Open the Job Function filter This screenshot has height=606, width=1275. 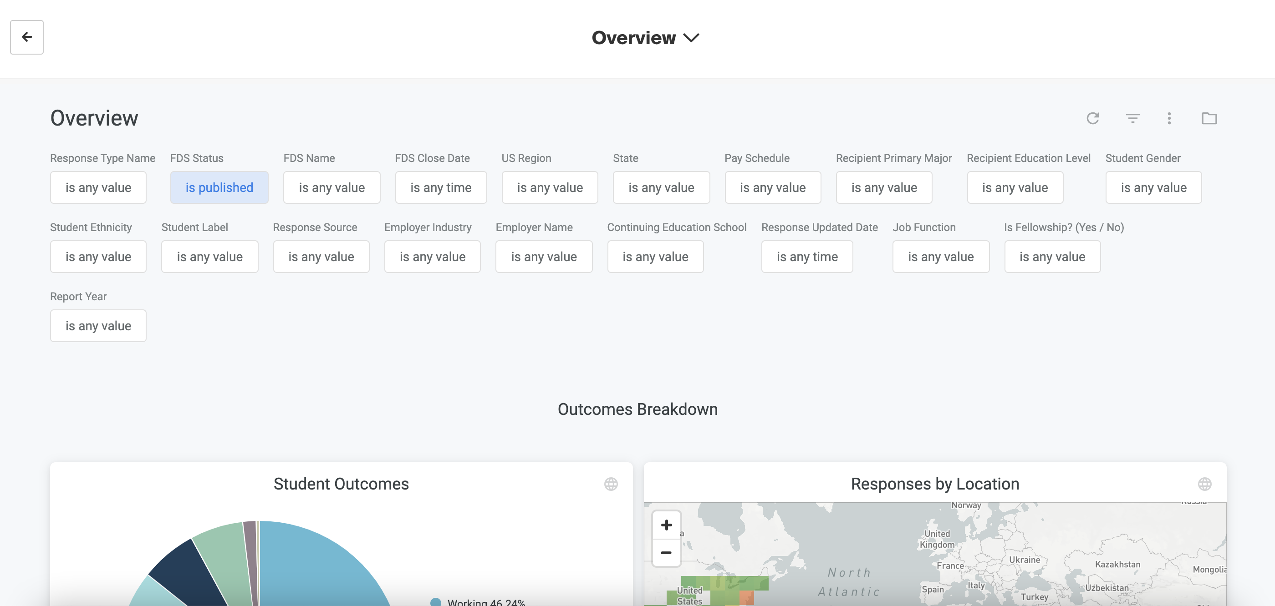coord(940,257)
